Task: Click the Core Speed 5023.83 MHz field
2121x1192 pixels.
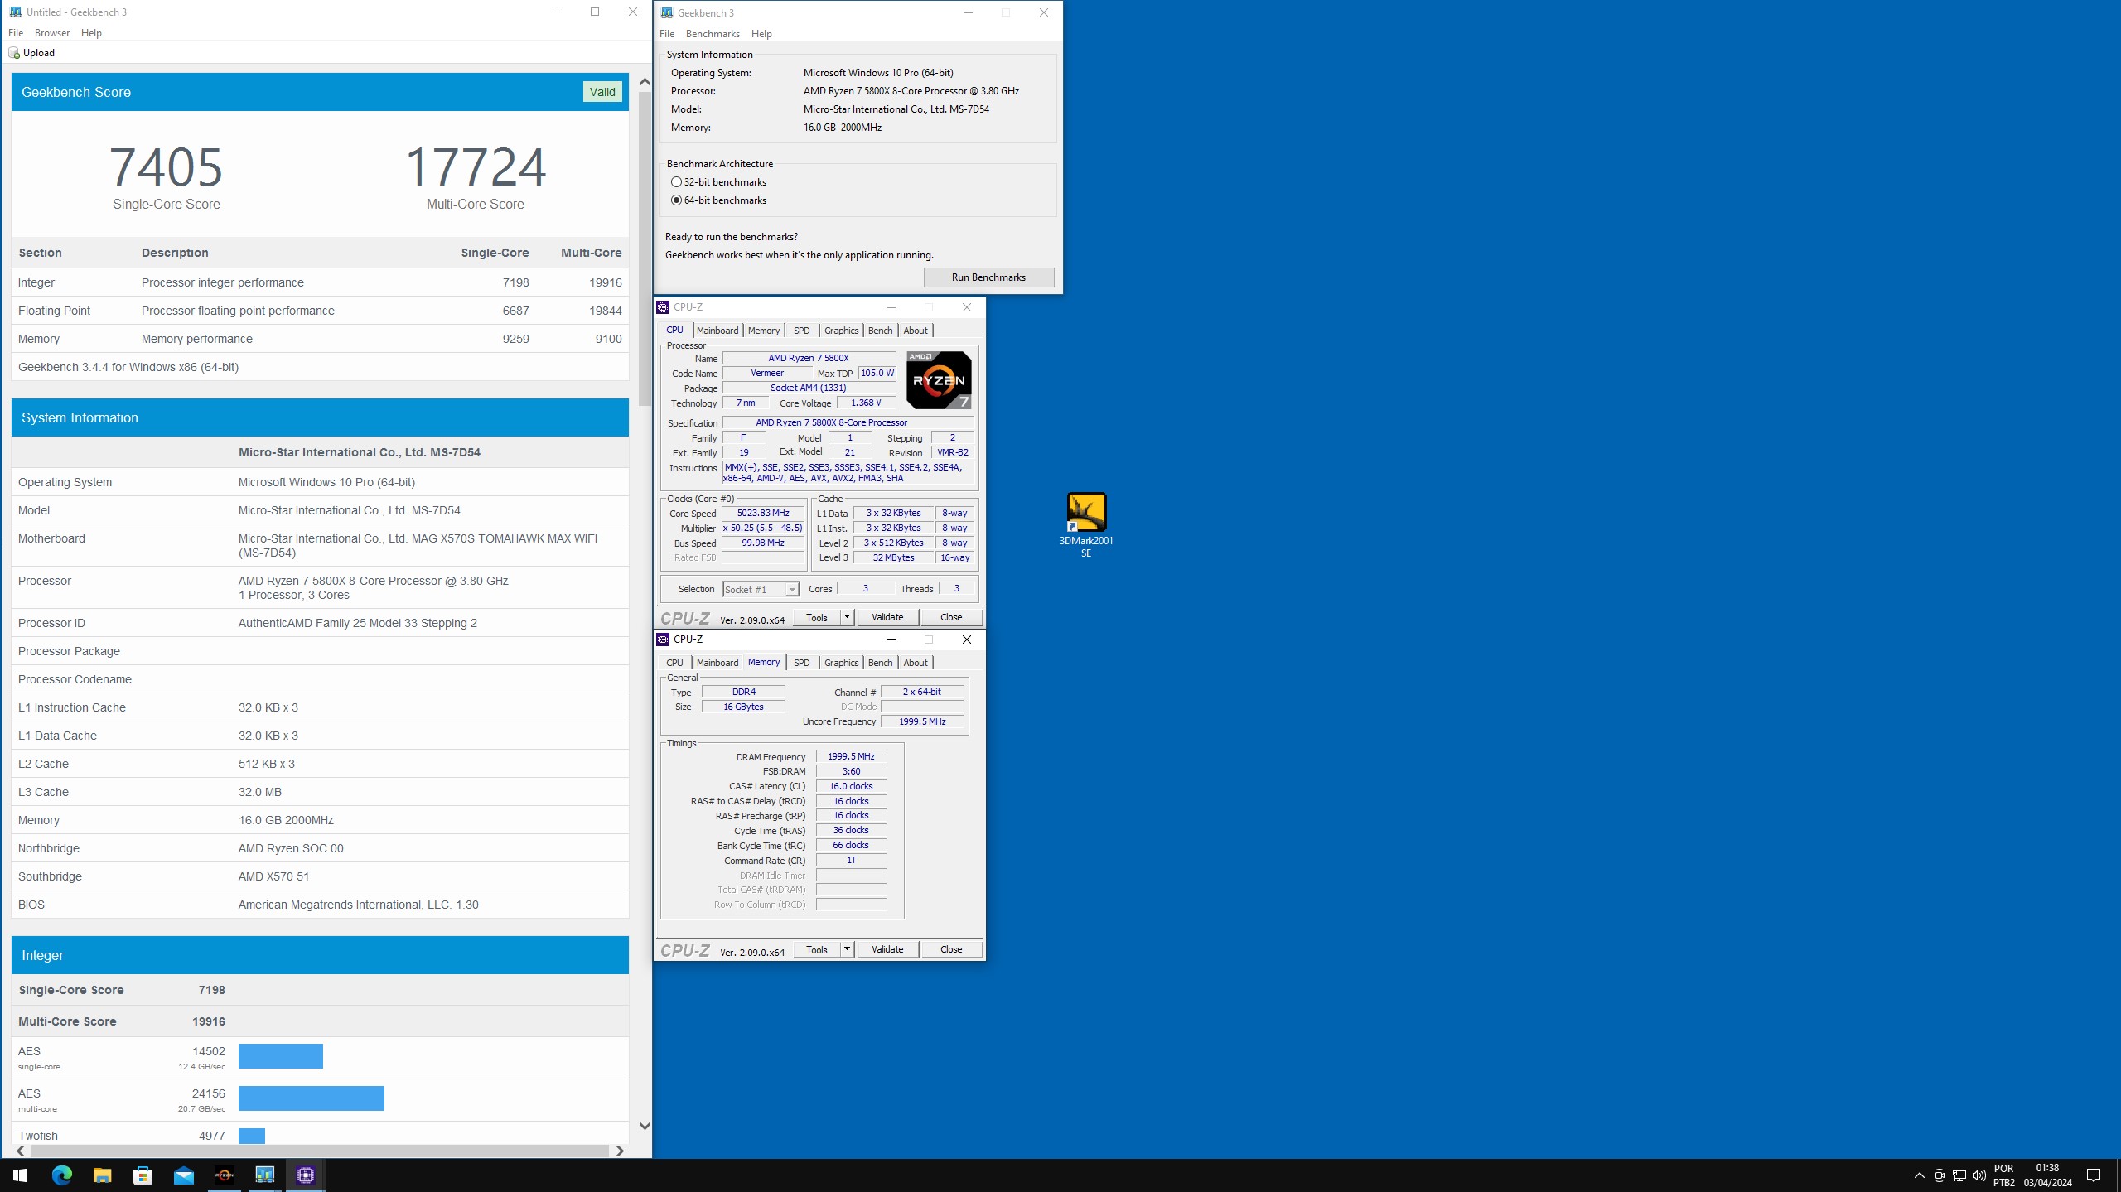Action: coord(762,514)
